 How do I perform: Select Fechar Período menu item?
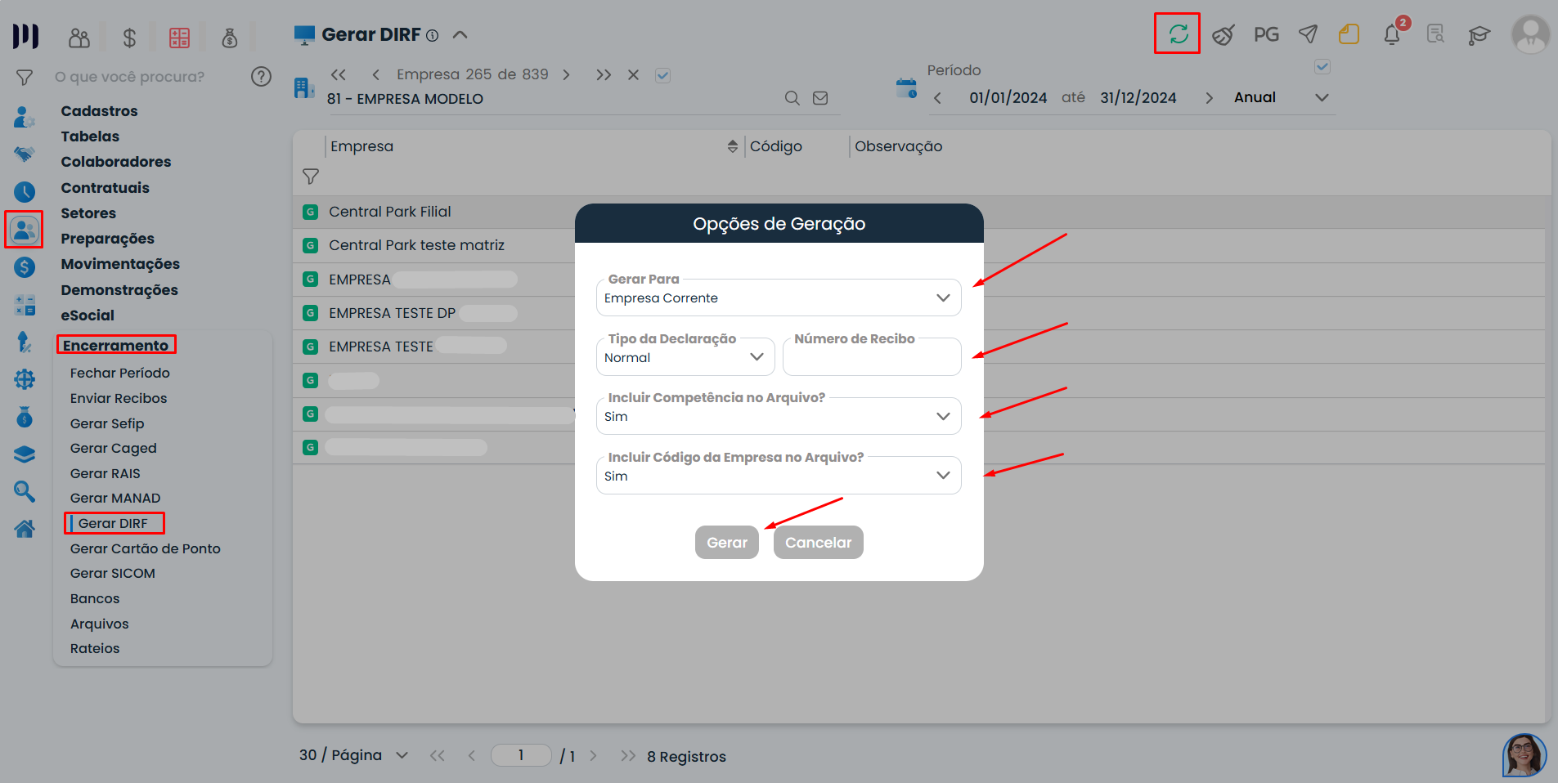[x=120, y=373]
